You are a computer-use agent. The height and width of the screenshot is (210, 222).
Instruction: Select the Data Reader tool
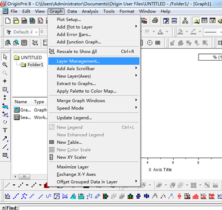[x=5, y=89]
